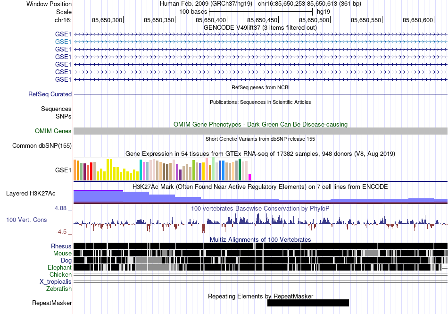The image size is (448, 314).
Task: Click the 100 Vert. Cons label
Action: [26, 220]
